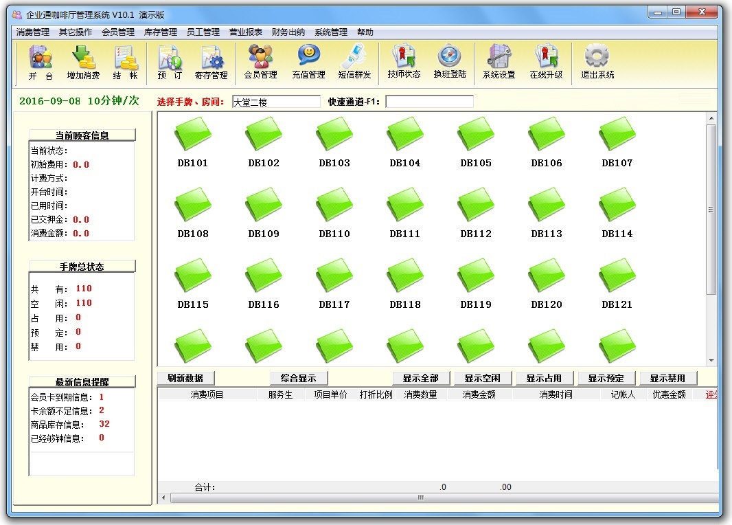Image resolution: width=732 pixels, height=525 pixels.
Task: Open 系统设置 toolbar icon
Action: 499,62
